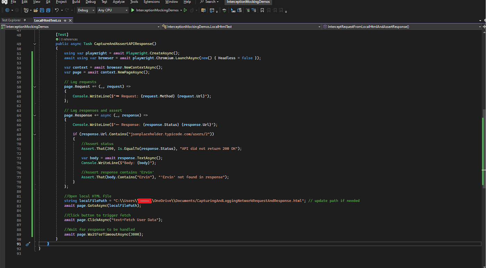Switch to the Test Explorer tab
486x268 pixels.
point(11,20)
